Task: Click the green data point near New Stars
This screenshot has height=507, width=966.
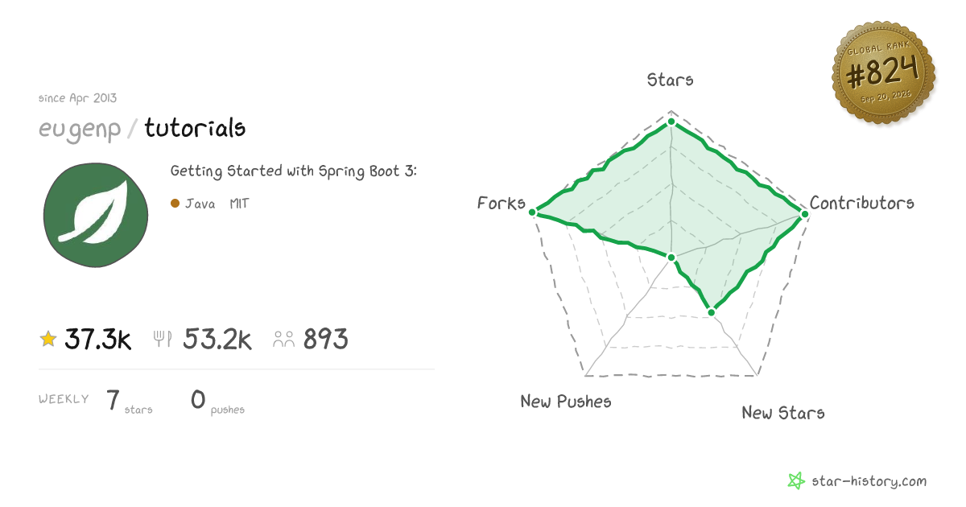Action: (x=711, y=311)
